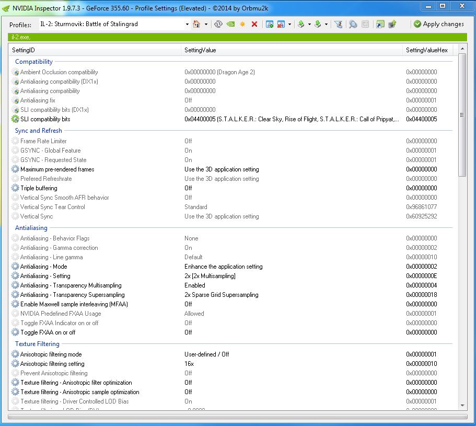Click the window shortcut icon in toolbar
The image size is (476, 426).
[x=380, y=24]
